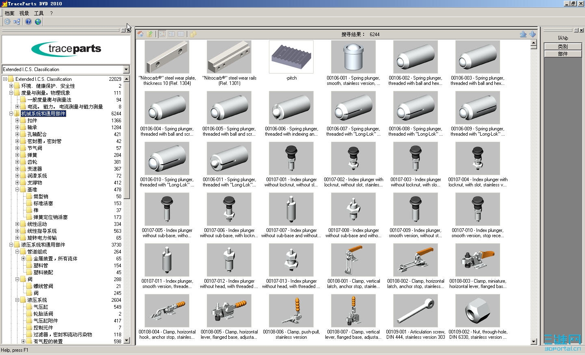
Task: Open the ? help menu
Action: click(51, 13)
